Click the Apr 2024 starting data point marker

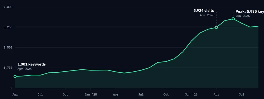point(15,77)
